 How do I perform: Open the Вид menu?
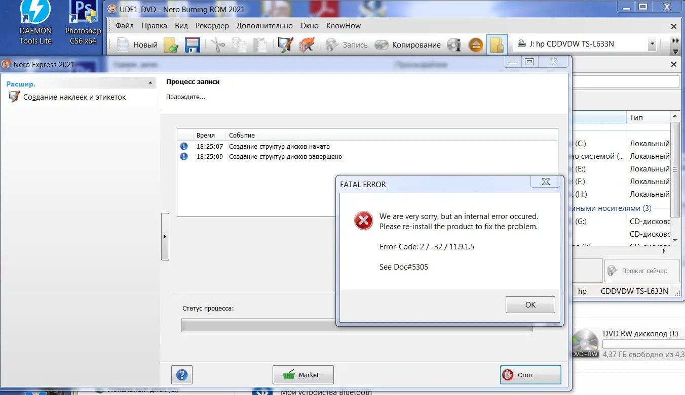click(181, 26)
